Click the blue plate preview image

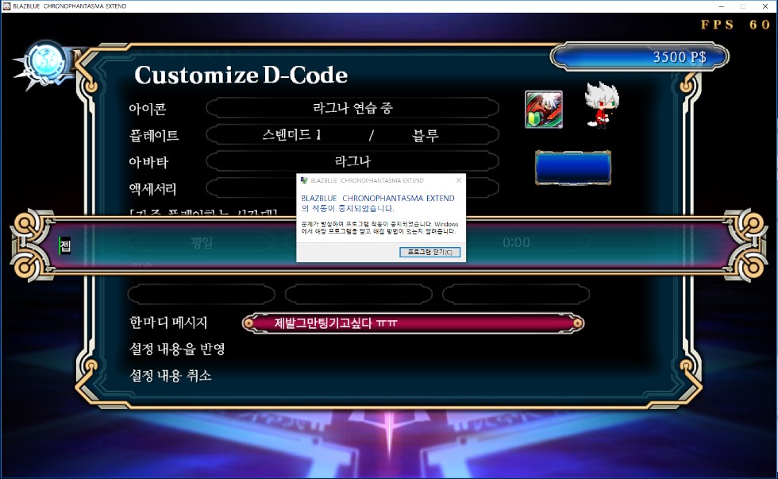(573, 167)
